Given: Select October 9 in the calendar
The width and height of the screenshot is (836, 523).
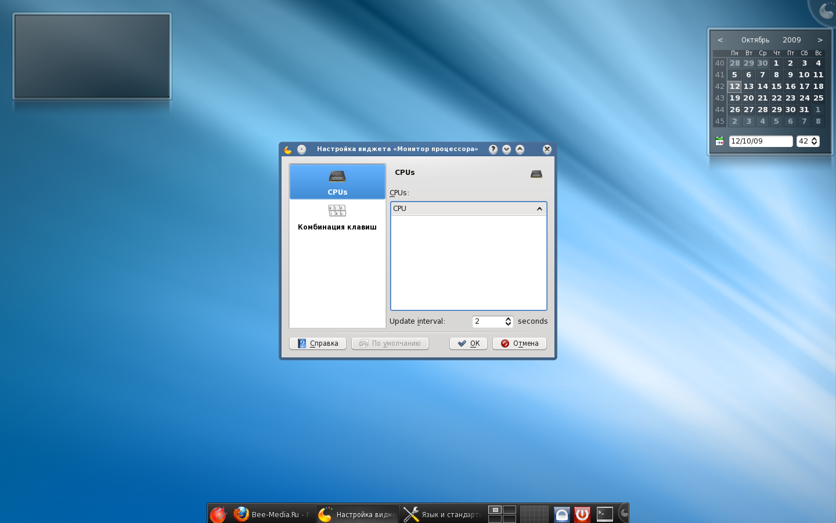Looking at the screenshot, I should [790, 75].
